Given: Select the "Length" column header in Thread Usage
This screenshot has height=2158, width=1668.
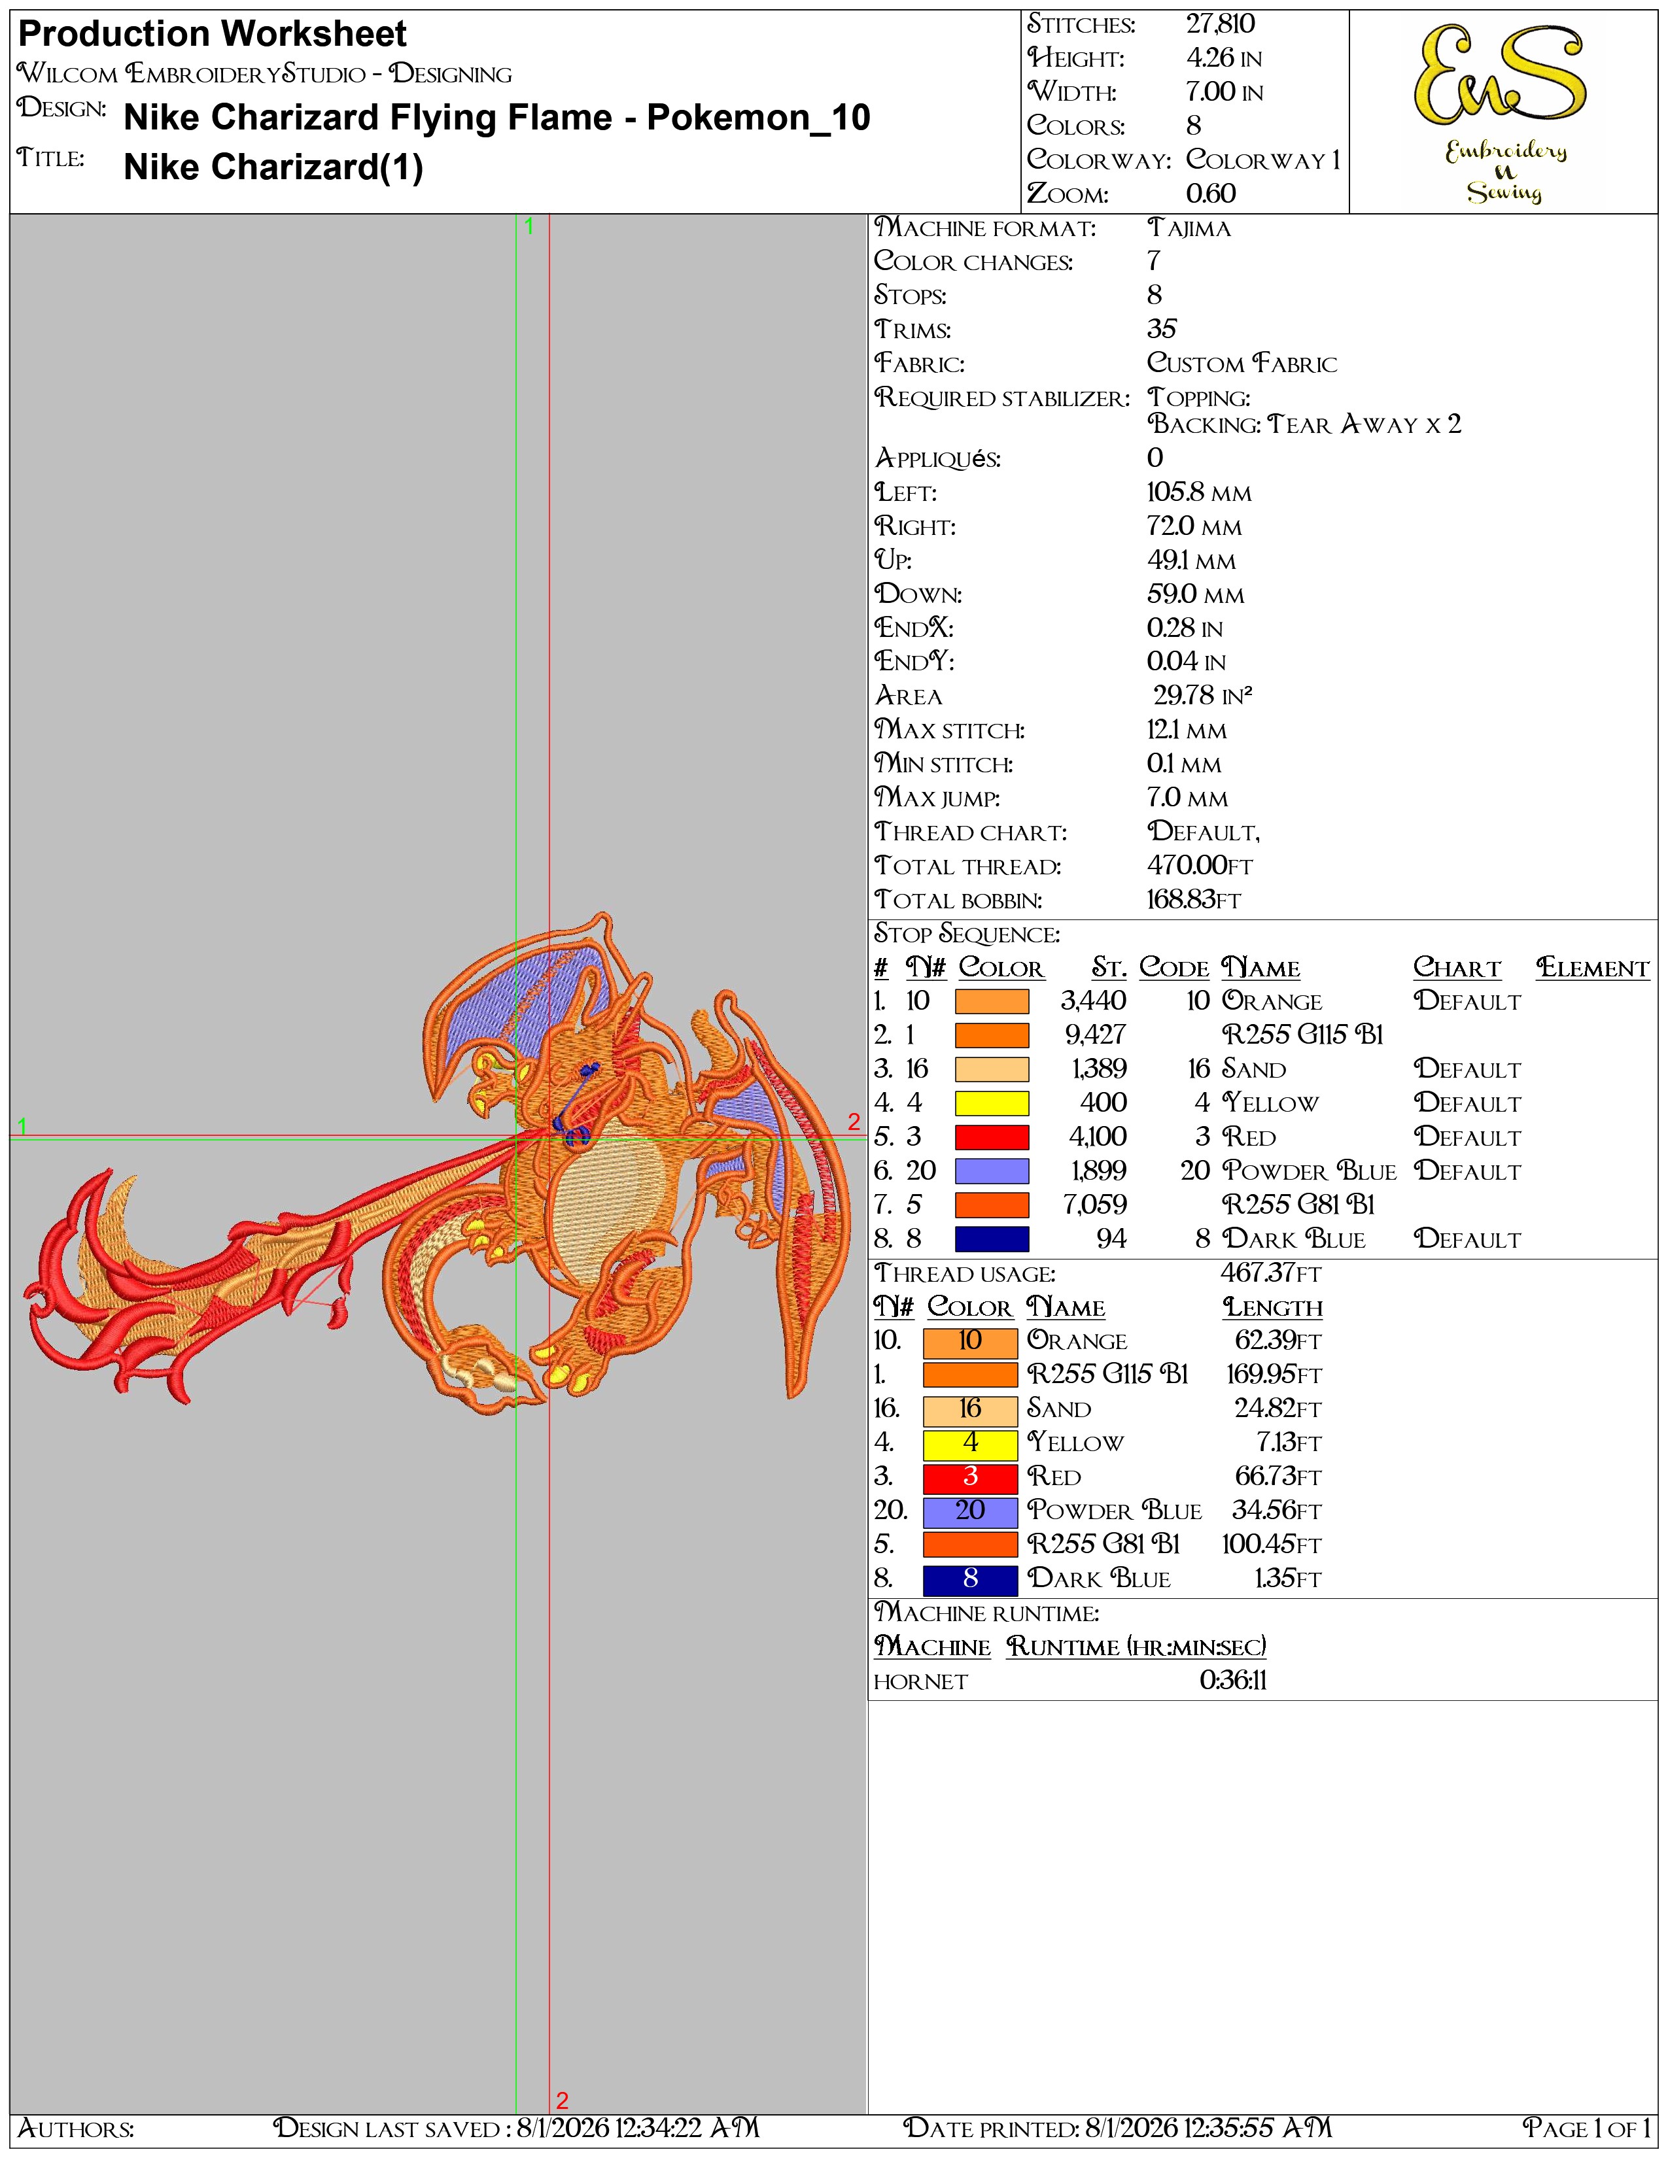Looking at the screenshot, I should (x=1273, y=1307).
